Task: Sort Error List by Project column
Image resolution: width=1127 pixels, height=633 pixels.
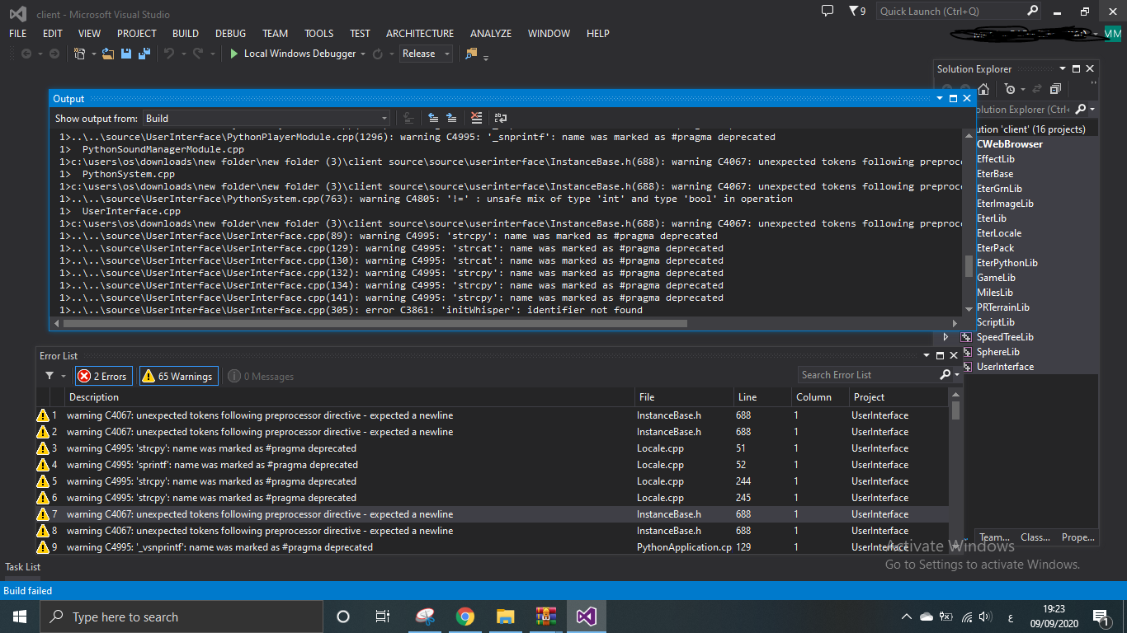Action: [899, 397]
